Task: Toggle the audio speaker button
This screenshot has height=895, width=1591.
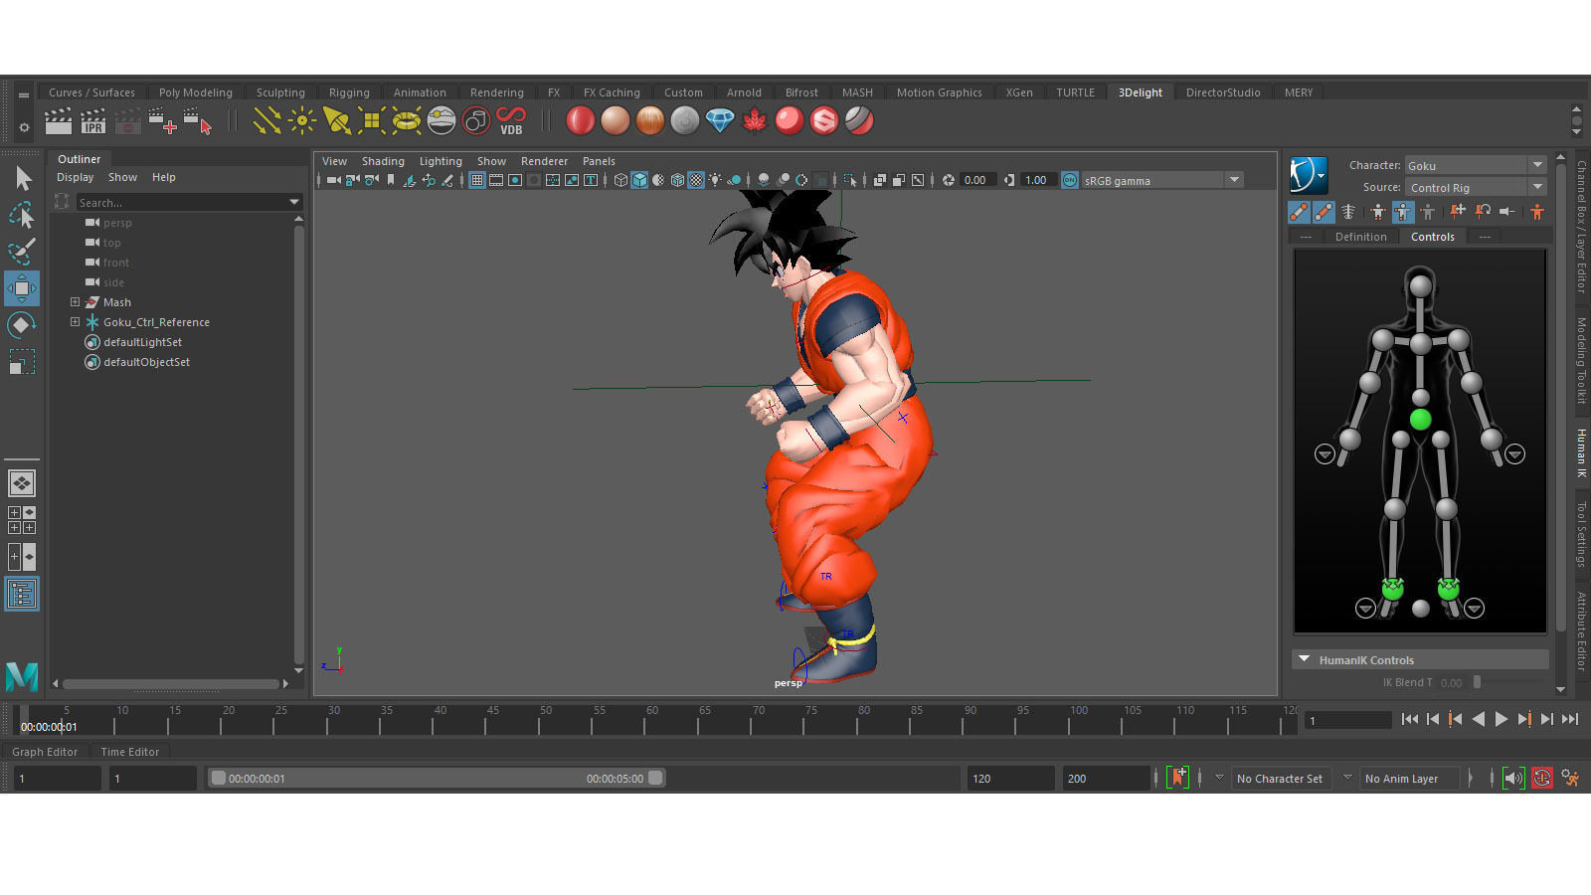Action: [1513, 778]
